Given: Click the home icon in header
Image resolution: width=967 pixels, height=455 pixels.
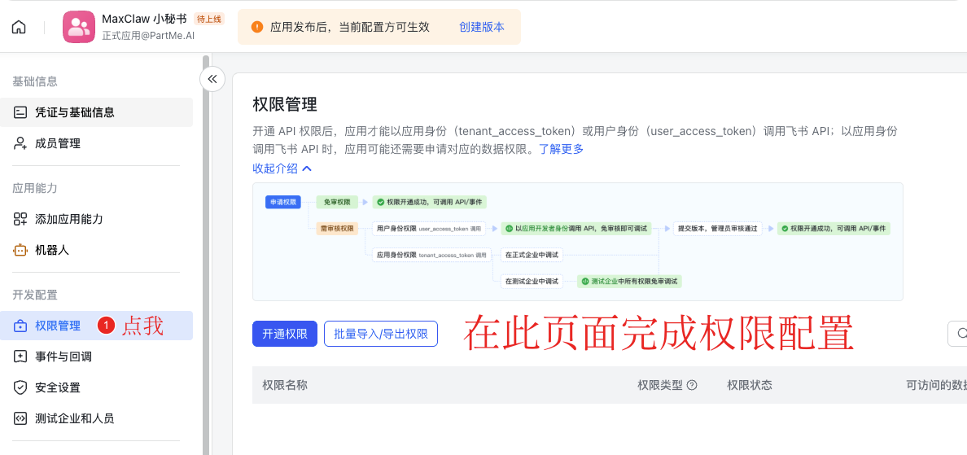Looking at the screenshot, I should [19, 27].
